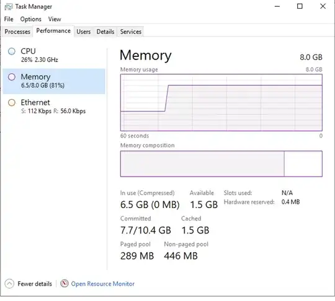The width and height of the screenshot is (335, 301).
Task: Select the Performance tab
Action: (53, 31)
